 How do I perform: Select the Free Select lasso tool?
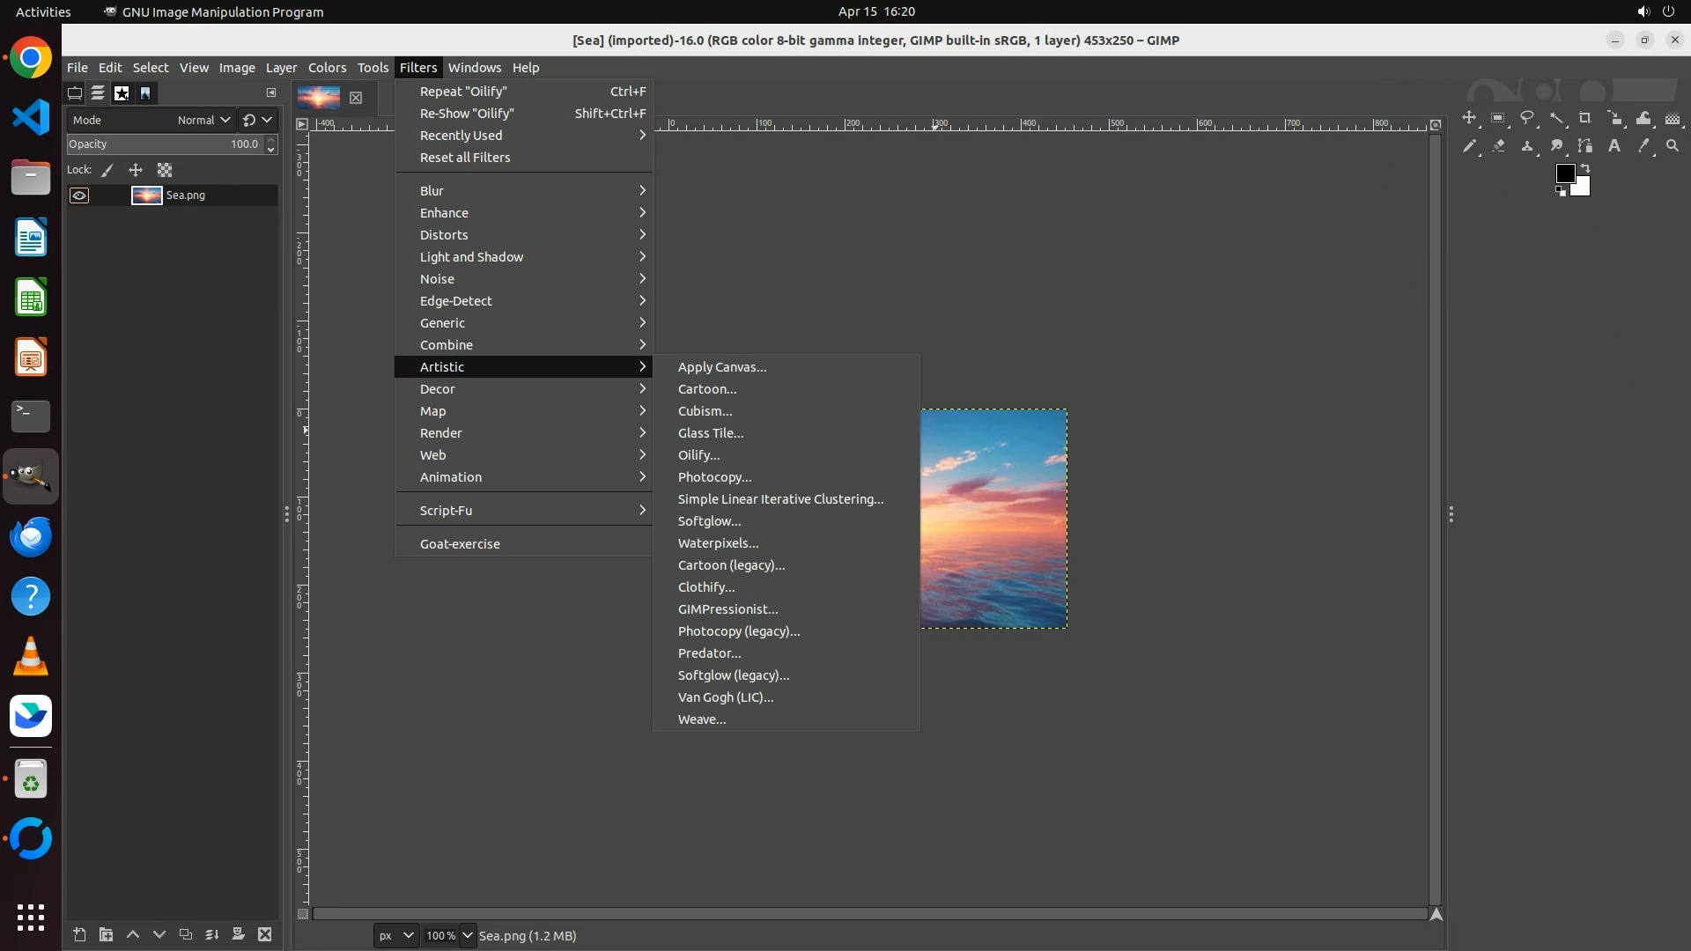coord(1527,118)
